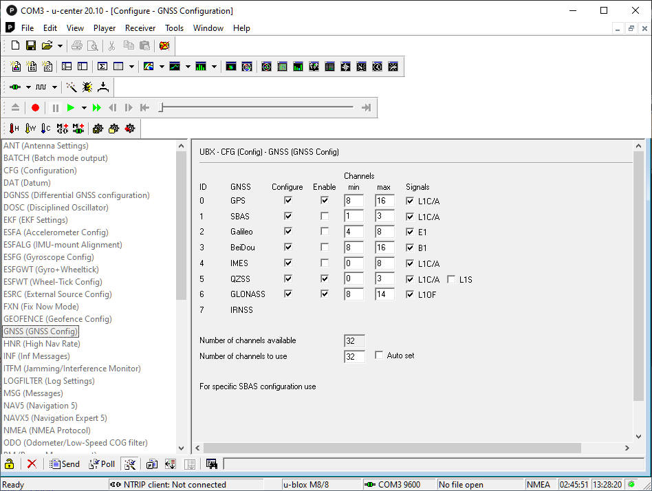Enable BeiDou Enable checkbox

[x=325, y=247]
